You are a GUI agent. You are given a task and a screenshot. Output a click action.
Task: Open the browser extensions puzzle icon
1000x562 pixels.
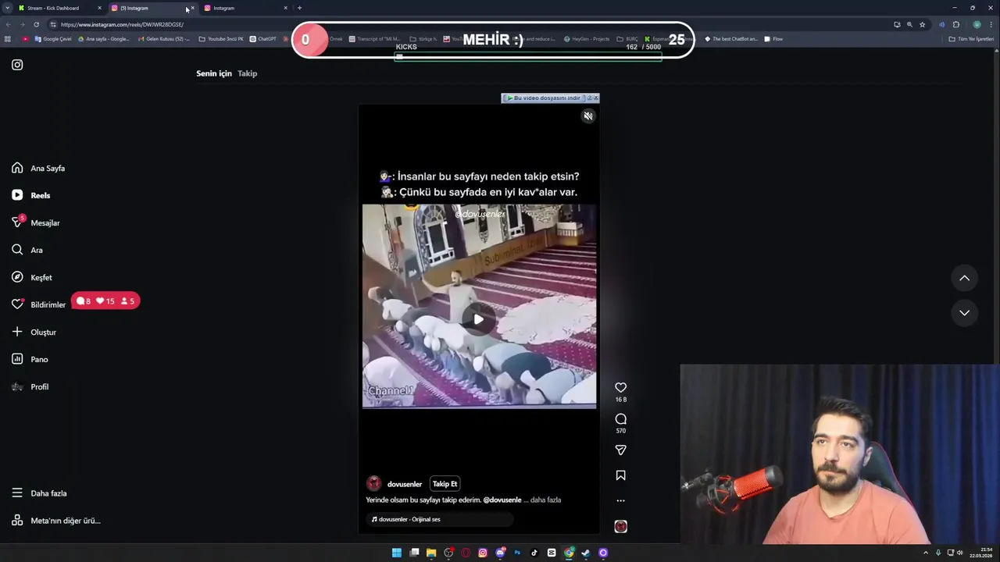[x=955, y=24]
